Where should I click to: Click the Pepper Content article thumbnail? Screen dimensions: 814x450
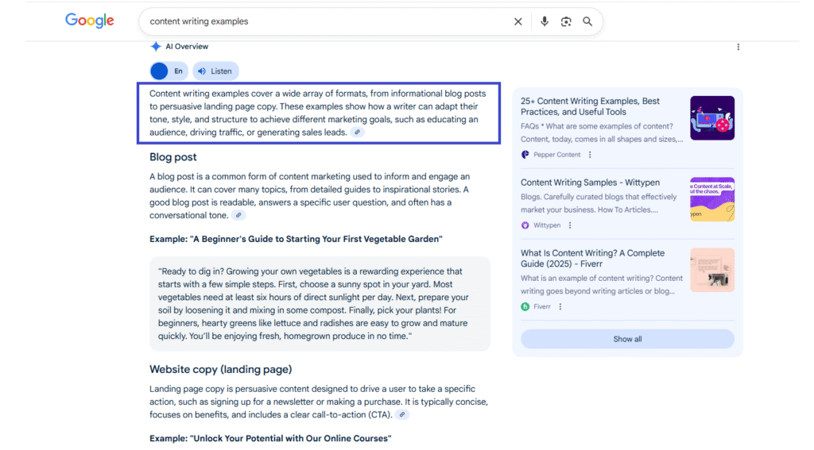711,118
